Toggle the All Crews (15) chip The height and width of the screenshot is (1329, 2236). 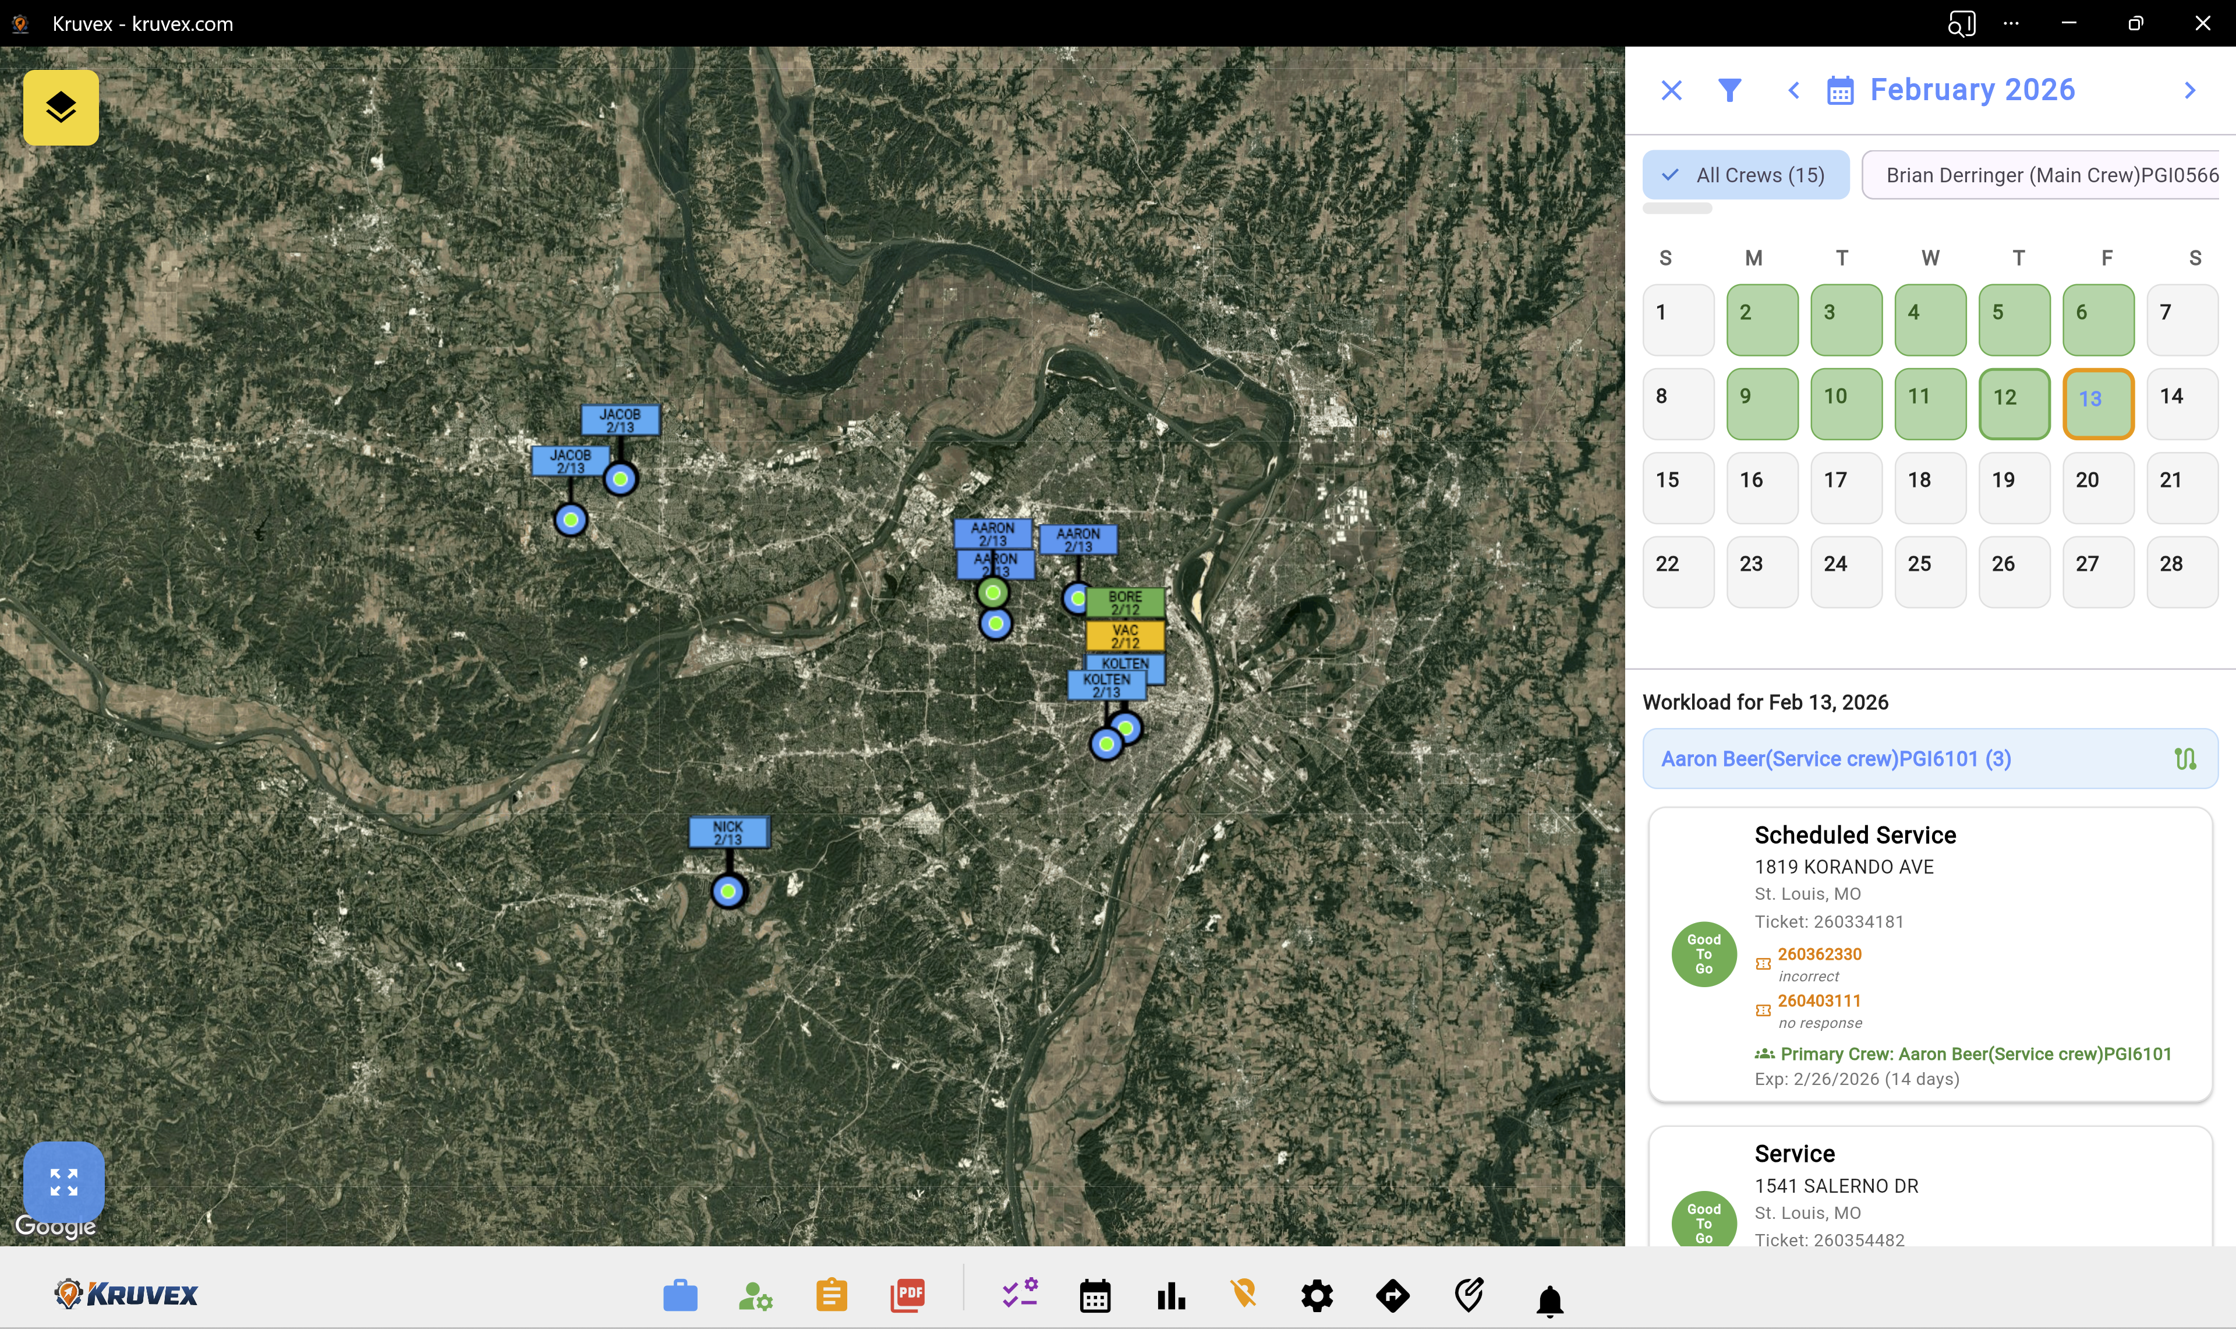tap(1745, 175)
